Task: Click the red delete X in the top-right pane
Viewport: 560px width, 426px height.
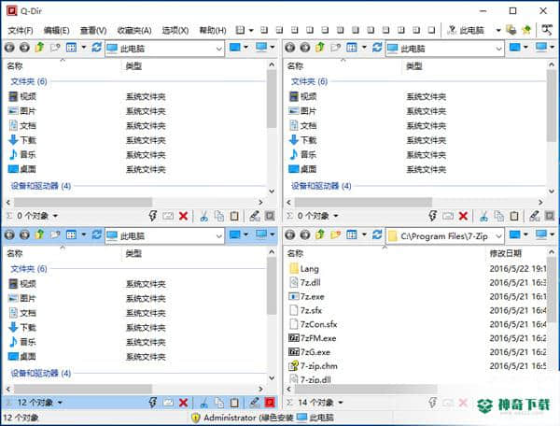Action: (463, 216)
